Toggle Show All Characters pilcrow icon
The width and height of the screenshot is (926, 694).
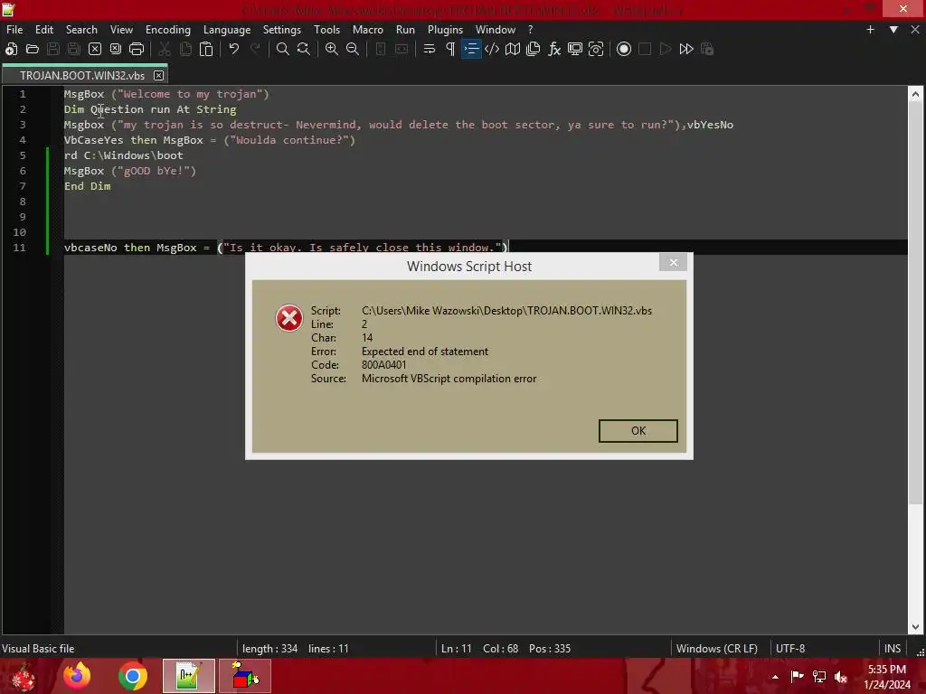(450, 49)
